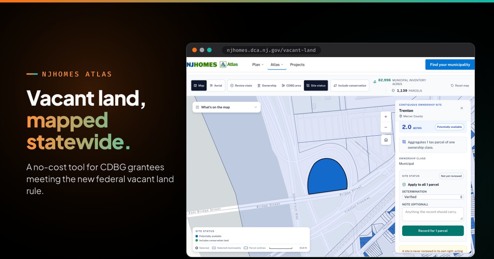
Task: Click the Not yet reviewed badge
Action: click(x=451, y=176)
